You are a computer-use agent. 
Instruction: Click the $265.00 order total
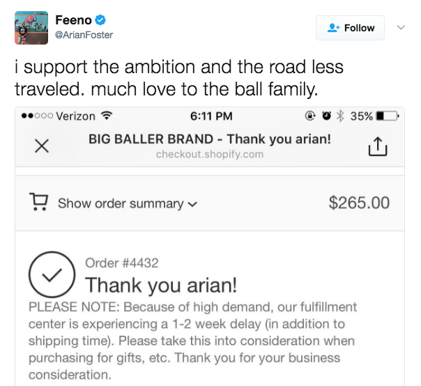[359, 203]
